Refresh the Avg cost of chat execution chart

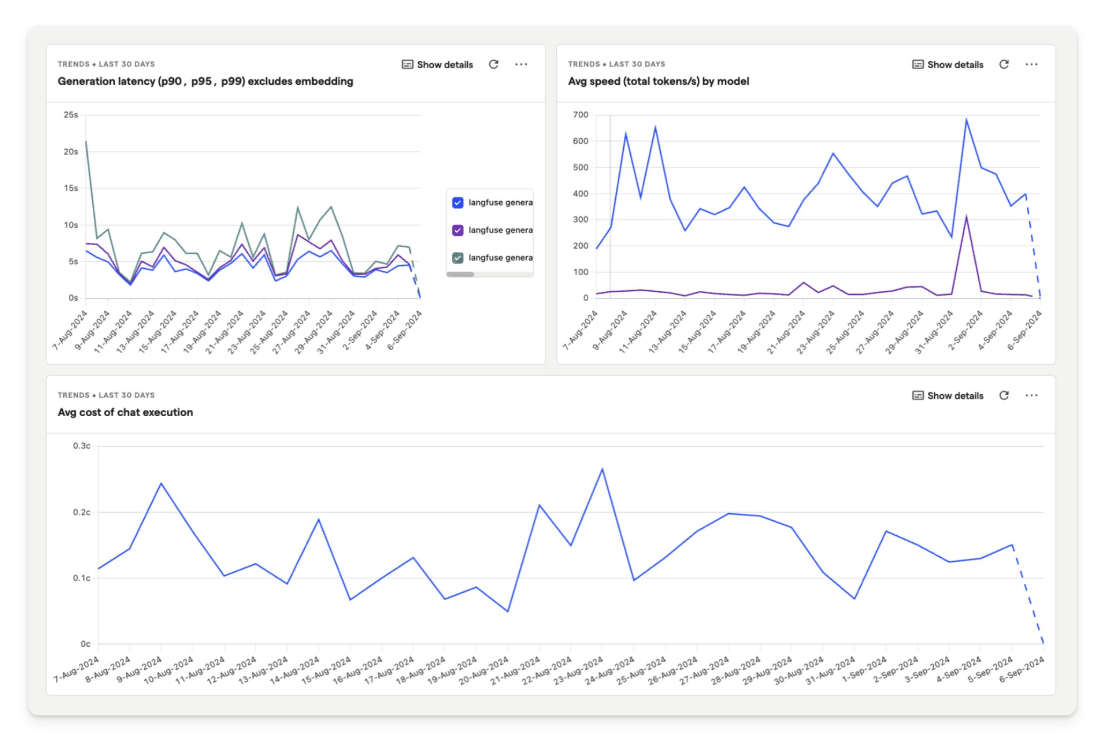point(1004,395)
